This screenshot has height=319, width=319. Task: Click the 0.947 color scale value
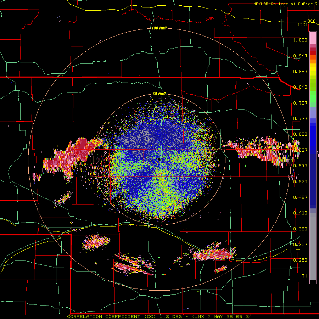(x=300, y=56)
